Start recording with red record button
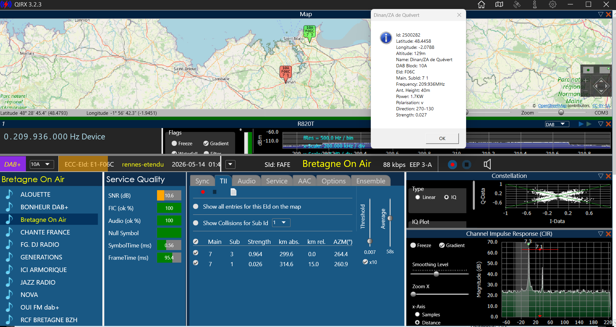The height and width of the screenshot is (327, 616). (452, 165)
